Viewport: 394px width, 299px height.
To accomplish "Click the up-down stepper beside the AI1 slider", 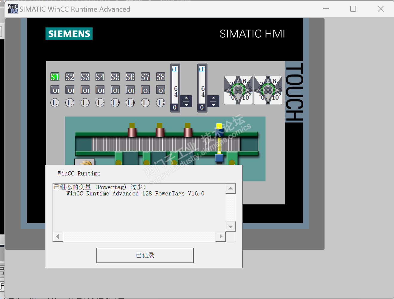I will [x=186, y=101].
